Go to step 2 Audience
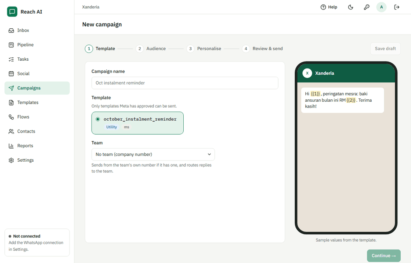Image resolution: width=411 pixels, height=263 pixels. tap(151, 49)
